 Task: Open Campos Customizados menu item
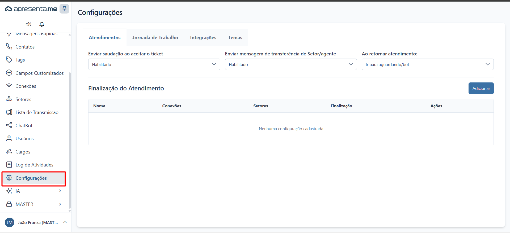point(40,73)
